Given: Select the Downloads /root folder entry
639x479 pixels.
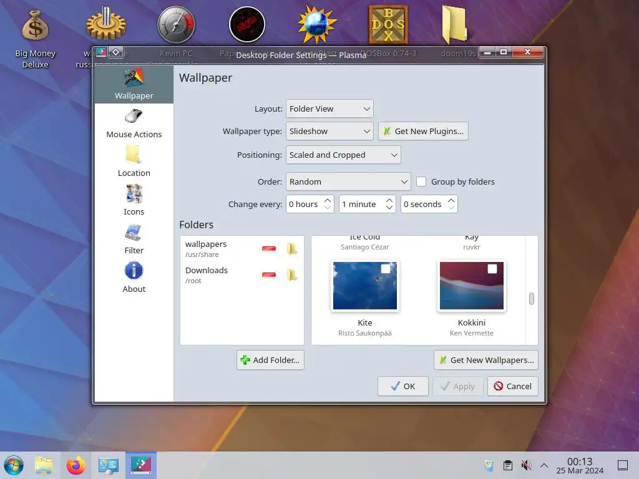Looking at the screenshot, I should [x=242, y=275].
